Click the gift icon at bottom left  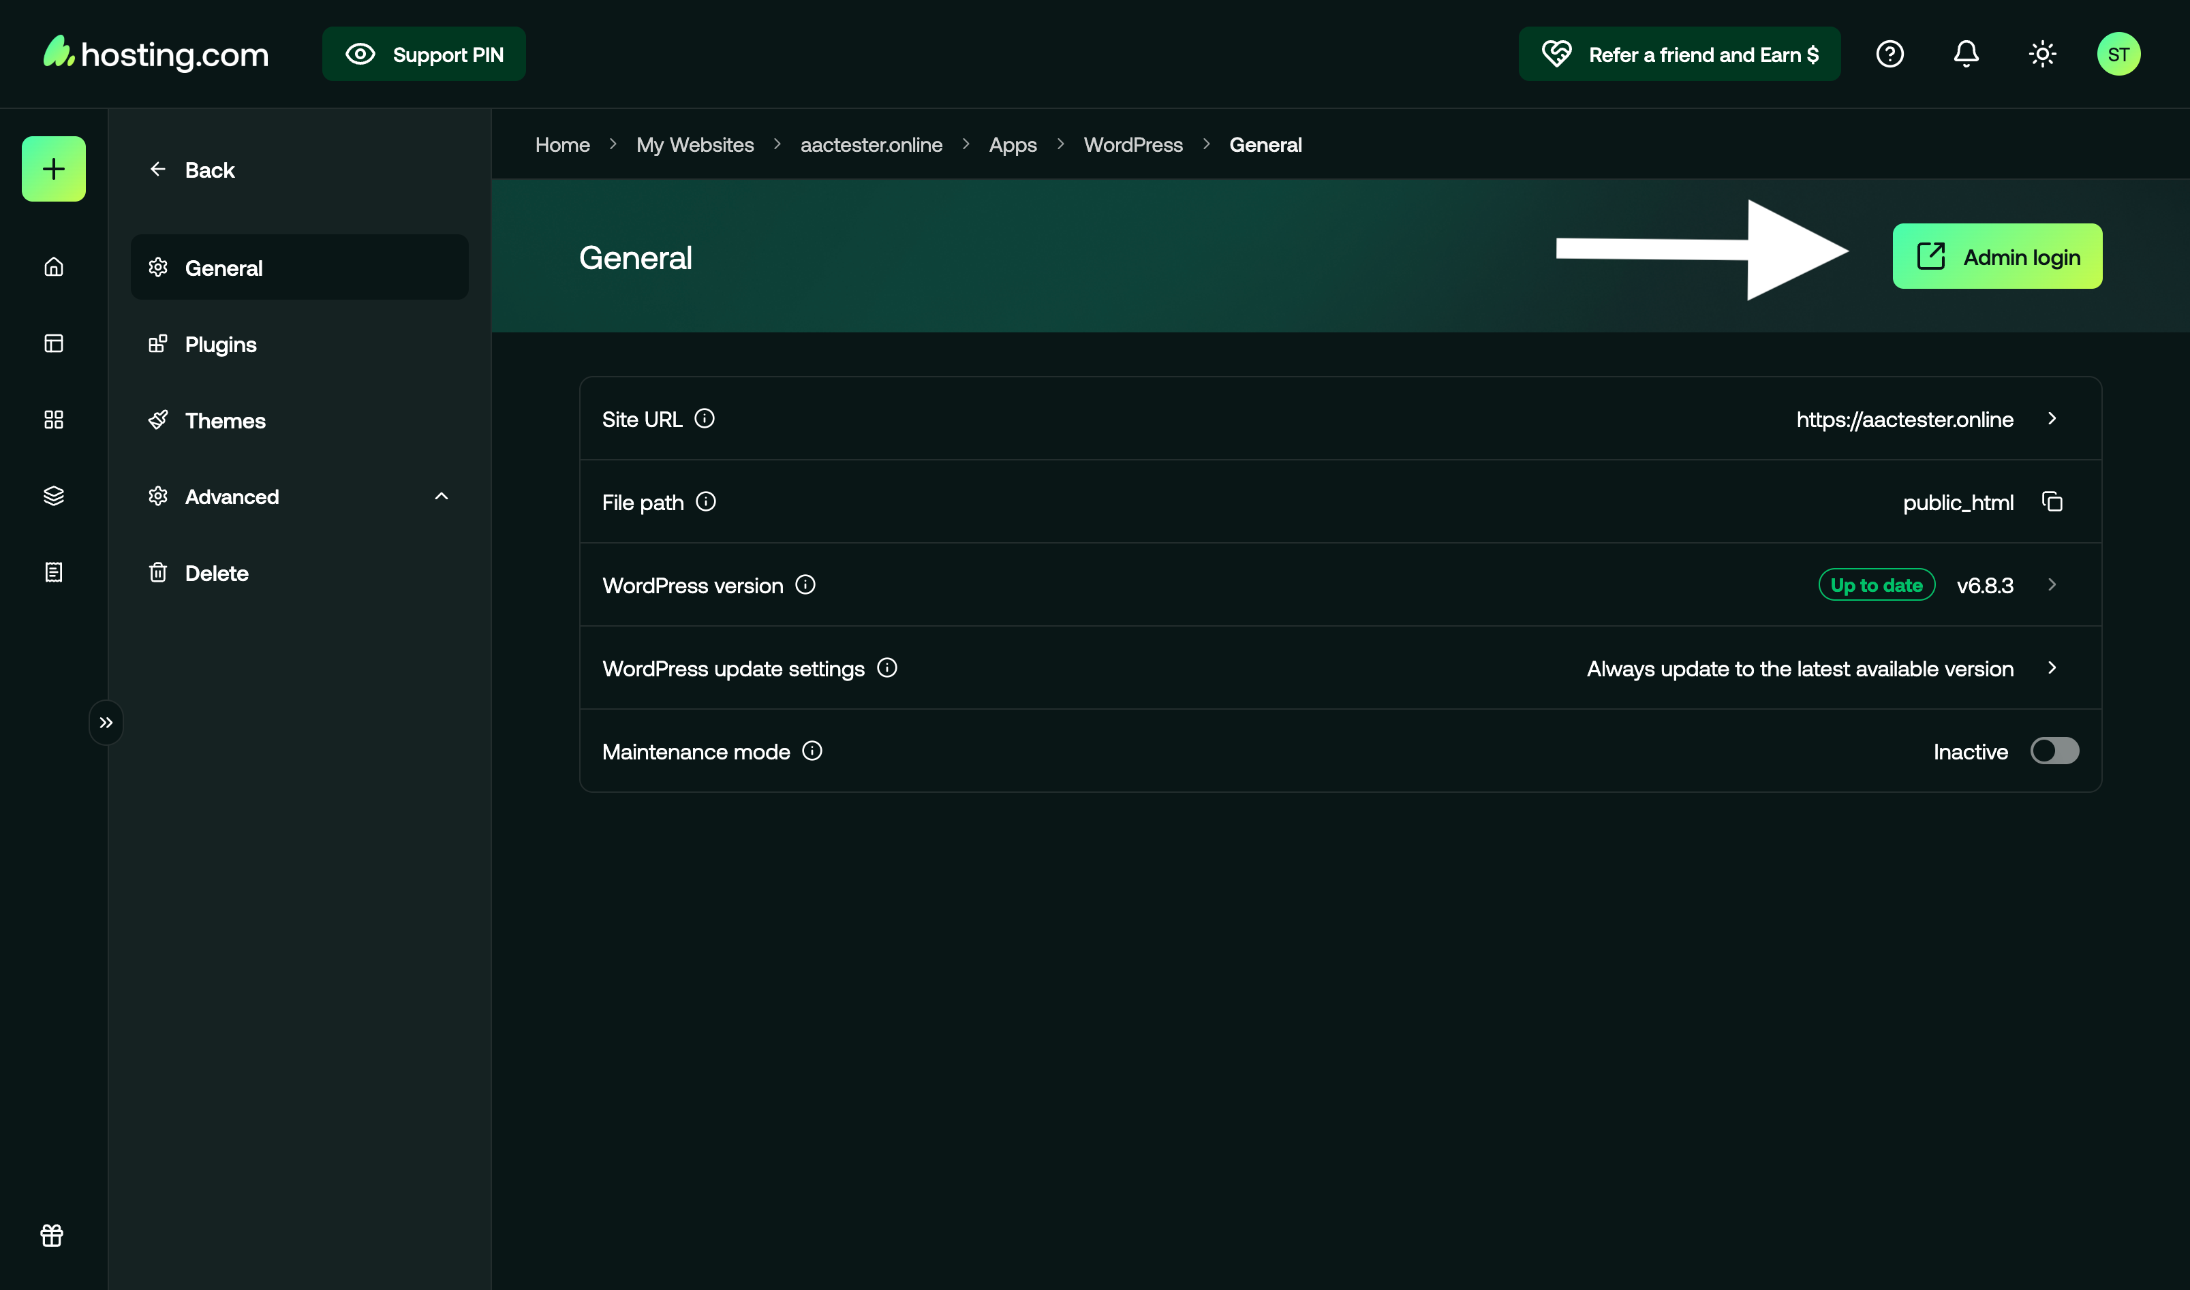pyautogui.click(x=51, y=1236)
